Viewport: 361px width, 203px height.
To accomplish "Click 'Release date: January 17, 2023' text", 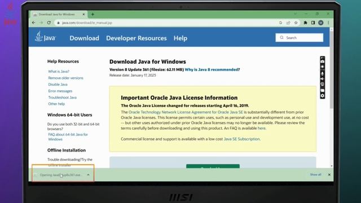I will point(133,75).
